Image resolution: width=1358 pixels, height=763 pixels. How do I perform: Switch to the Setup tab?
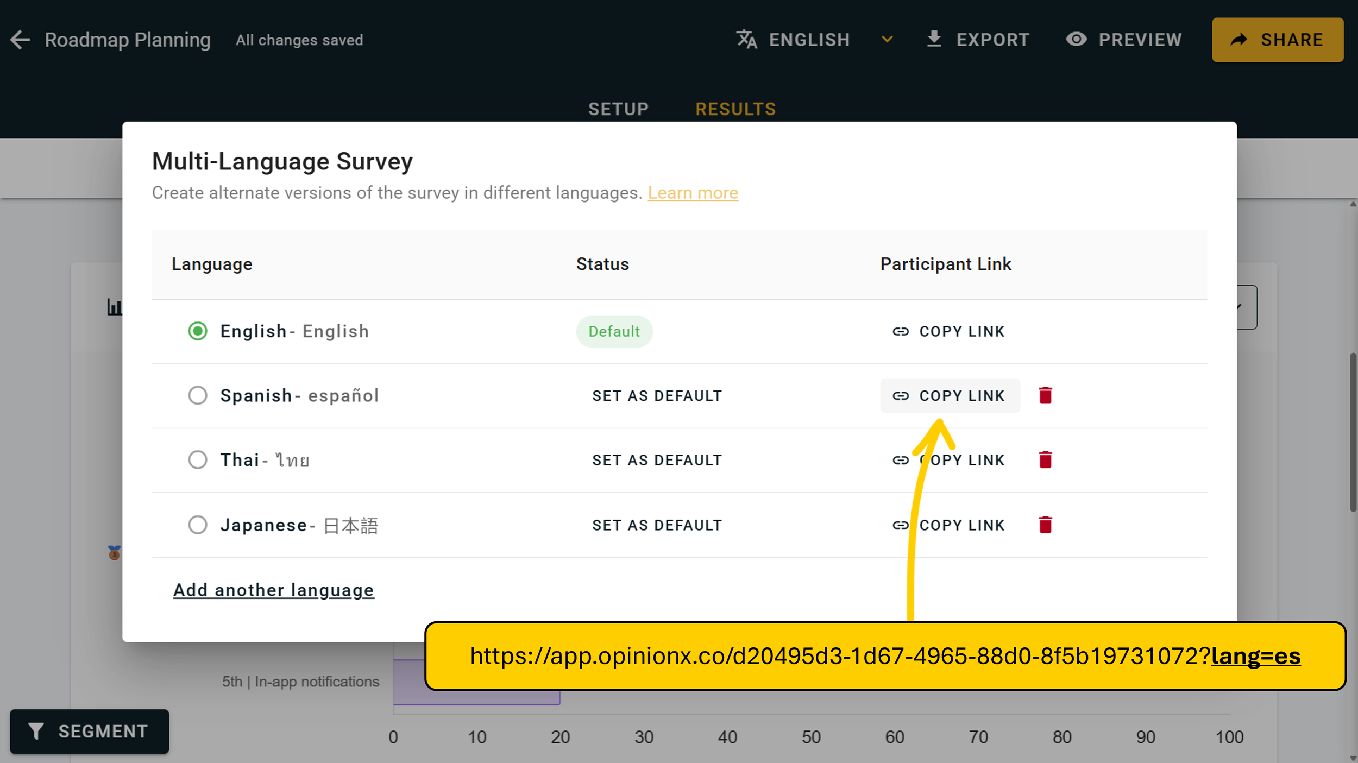(618, 109)
